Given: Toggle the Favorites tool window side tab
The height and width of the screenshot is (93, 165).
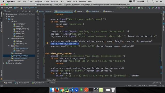Looking at the screenshot, I should pyautogui.click(x=1, y=75).
